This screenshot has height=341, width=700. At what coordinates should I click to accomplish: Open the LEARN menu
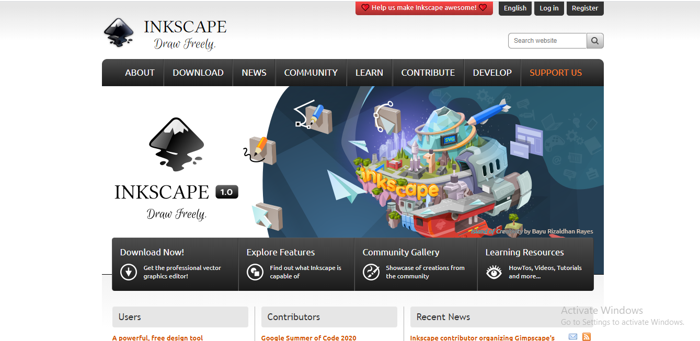tap(369, 73)
